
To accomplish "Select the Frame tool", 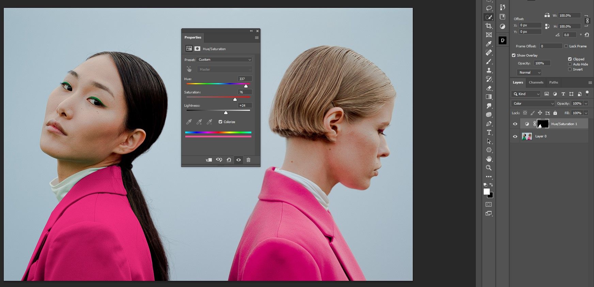I will pyautogui.click(x=489, y=35).
